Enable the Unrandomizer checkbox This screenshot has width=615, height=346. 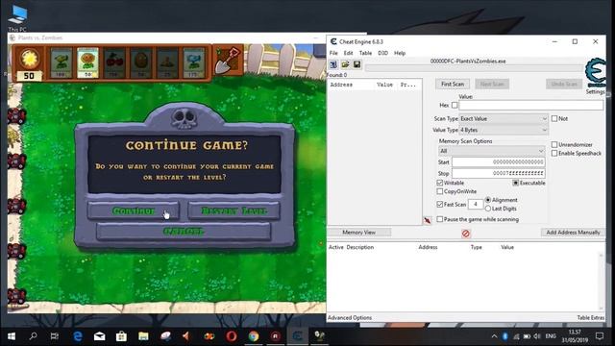(x=554, y=144)
